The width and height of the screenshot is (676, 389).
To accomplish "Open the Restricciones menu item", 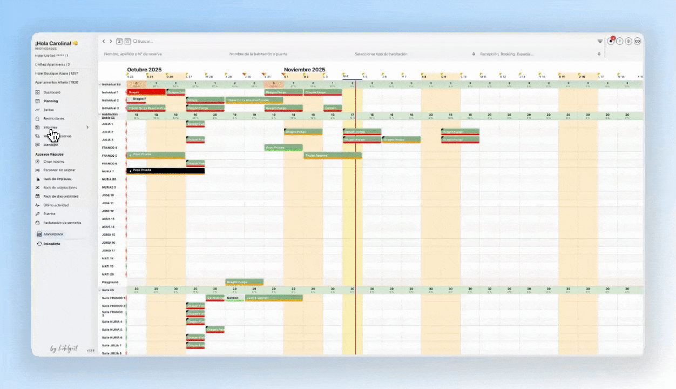I will [54, 118].
